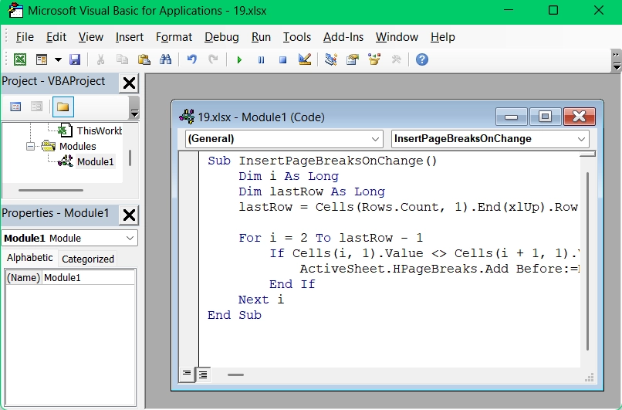The height and width of the screenshot is (410, 622).
Task: Close the Project - VBAProject panel
Action: [129, 83]
